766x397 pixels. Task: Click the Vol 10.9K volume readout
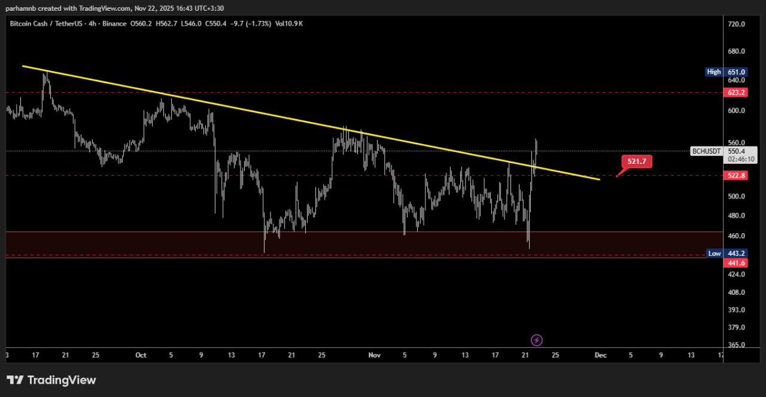pyautogui.click(x=289, y=23)
